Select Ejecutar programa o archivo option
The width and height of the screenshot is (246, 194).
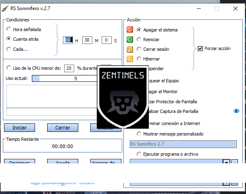pyautogui.click(x=139, y=154)
